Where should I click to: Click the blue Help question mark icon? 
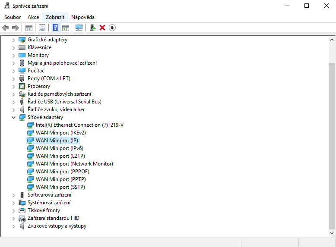[x=56, y=28]
